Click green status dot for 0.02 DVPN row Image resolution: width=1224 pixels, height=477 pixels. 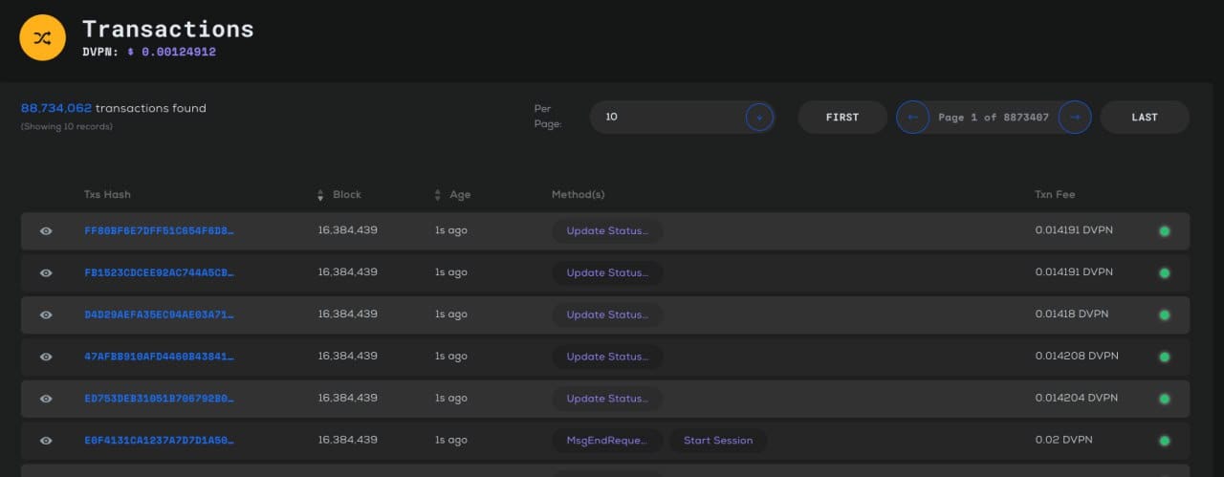tap(1165, 441)
